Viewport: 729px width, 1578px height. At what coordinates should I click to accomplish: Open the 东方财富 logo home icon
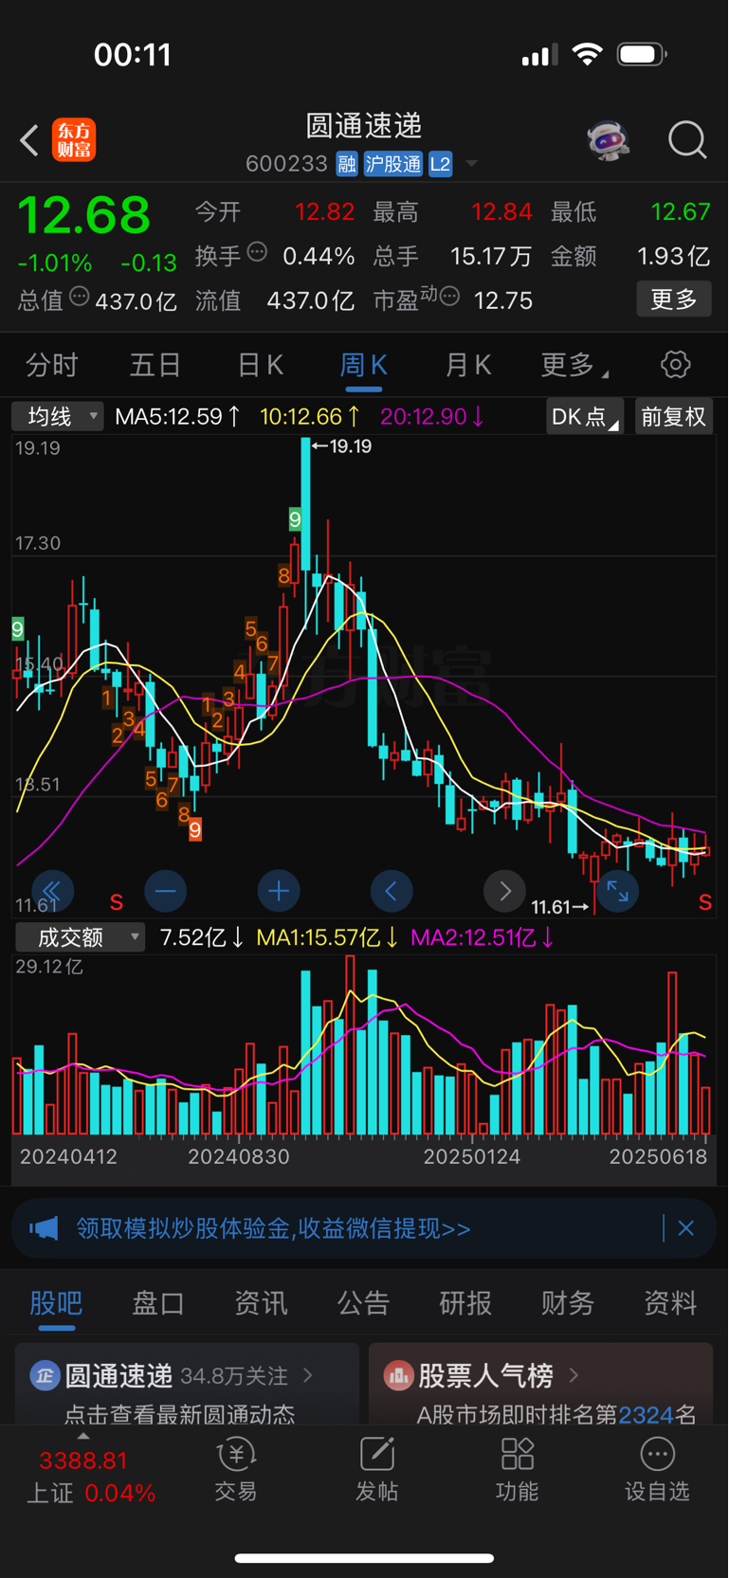[x=74, y=140]
